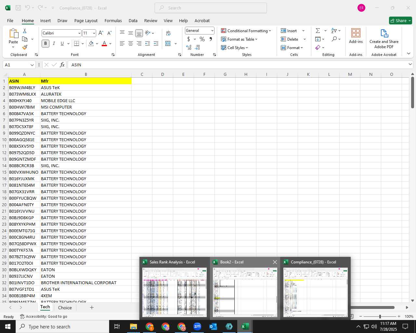Collapse the ribbon with the chevron

[409, 54]
